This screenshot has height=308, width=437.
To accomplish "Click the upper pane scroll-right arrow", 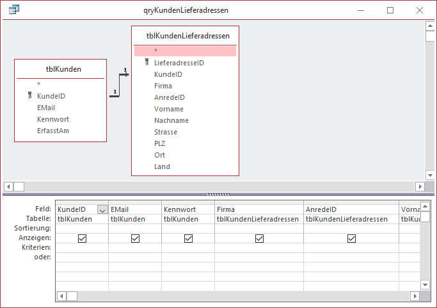I will pos(420,186).
